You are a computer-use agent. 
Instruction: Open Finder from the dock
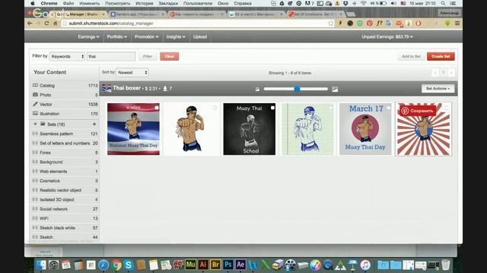tap(41, 265)
